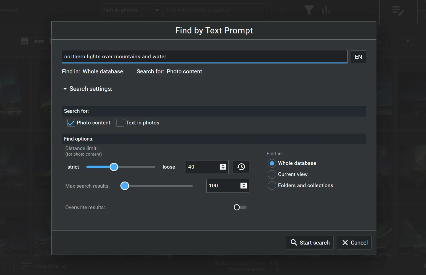This screenshot has height=275, width=426.
Task: Click the Distance limit strict-loose slider handle
Action: pos(114,167)
